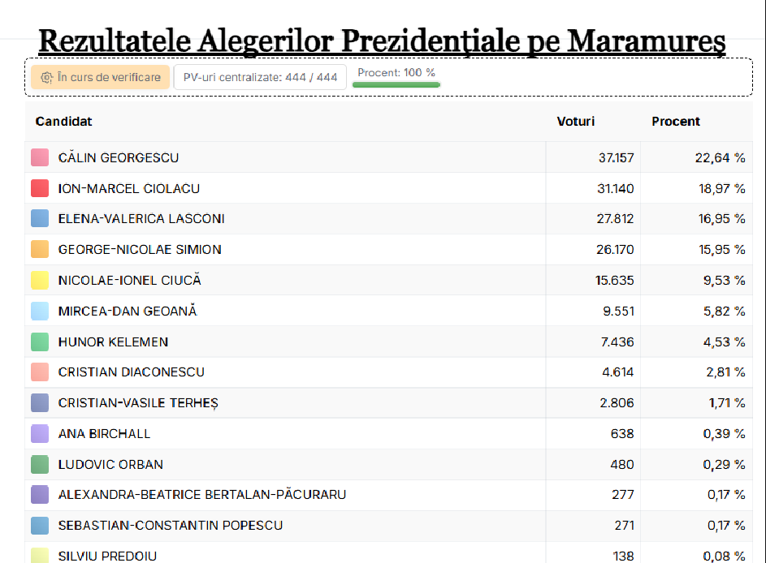This screenshot has height=563, width=766.
Task: Click the Voturi column header
Action: [575, 122]
